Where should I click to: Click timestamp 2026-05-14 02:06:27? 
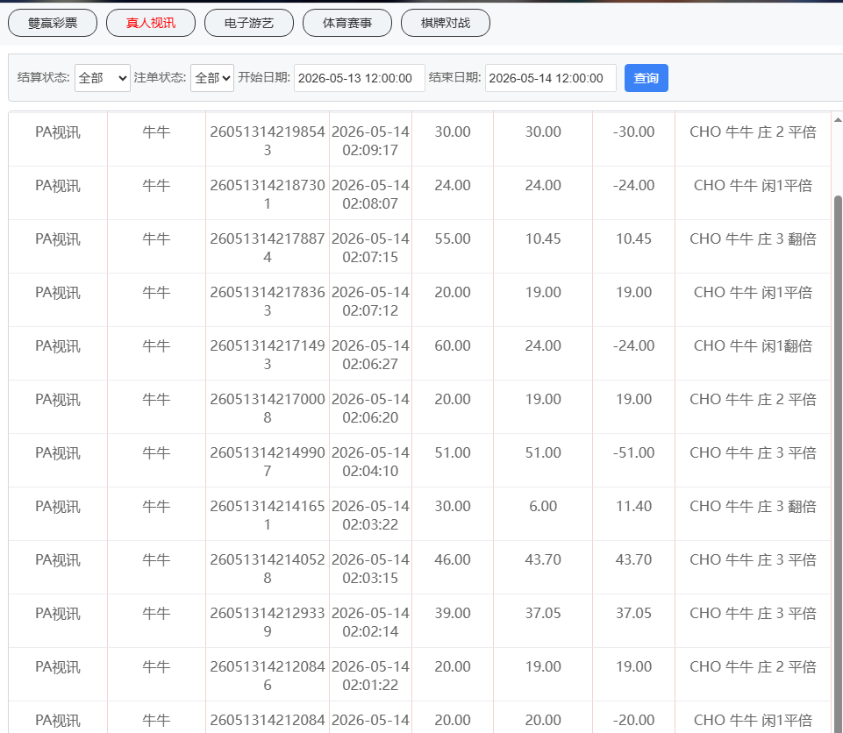pyautogui.click(x=370, y=355)
